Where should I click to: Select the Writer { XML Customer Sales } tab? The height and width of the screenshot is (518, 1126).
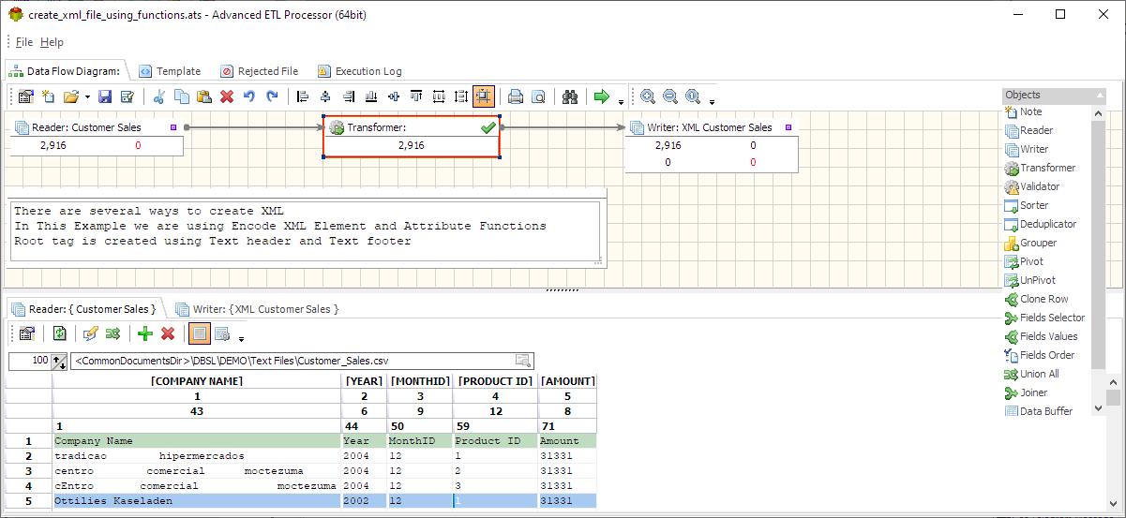click(257, 308)
